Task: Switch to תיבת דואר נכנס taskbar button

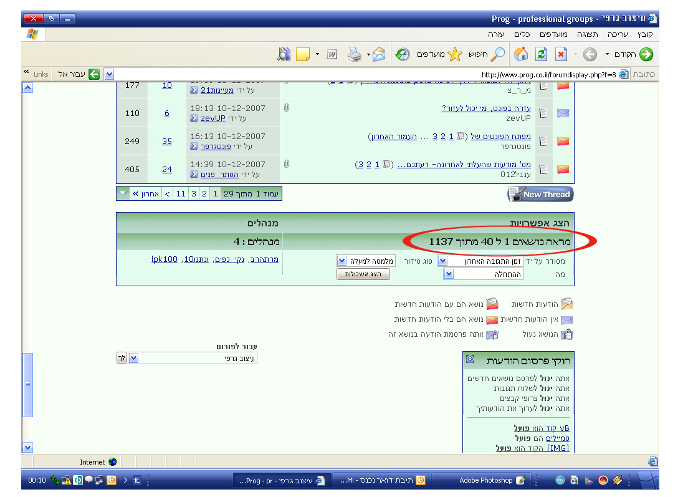Action: click(x=382, y=480)
